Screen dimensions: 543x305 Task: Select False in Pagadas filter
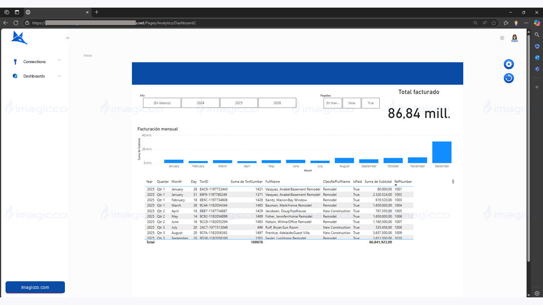pos(352,103)
